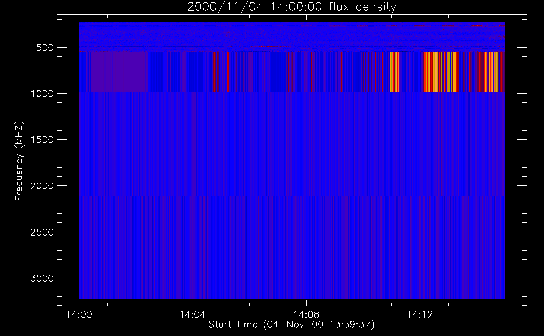Select the 14:04 time tick label
The height and width of the screenshot is (336, 544).
click(x=192, y=315)
